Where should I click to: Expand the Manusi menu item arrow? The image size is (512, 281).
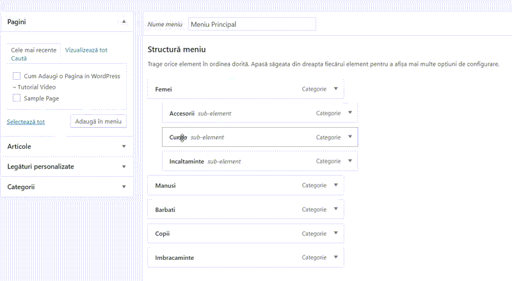click(335, 185)
